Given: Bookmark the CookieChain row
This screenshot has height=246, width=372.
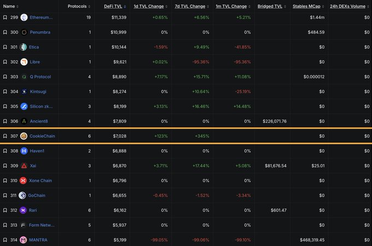Looking at the screenshot, I should [5, 136].
